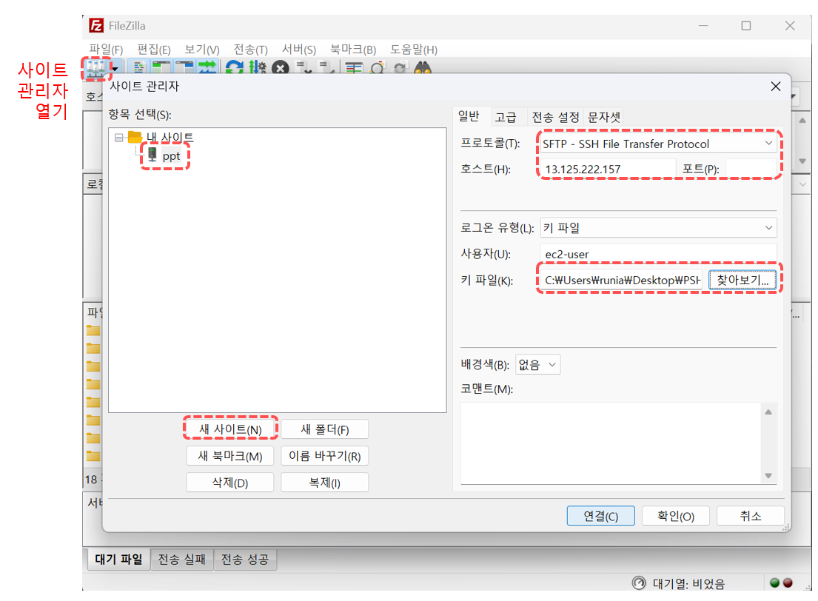
Task: Toggle message log display icon
Action: point(138,68)
